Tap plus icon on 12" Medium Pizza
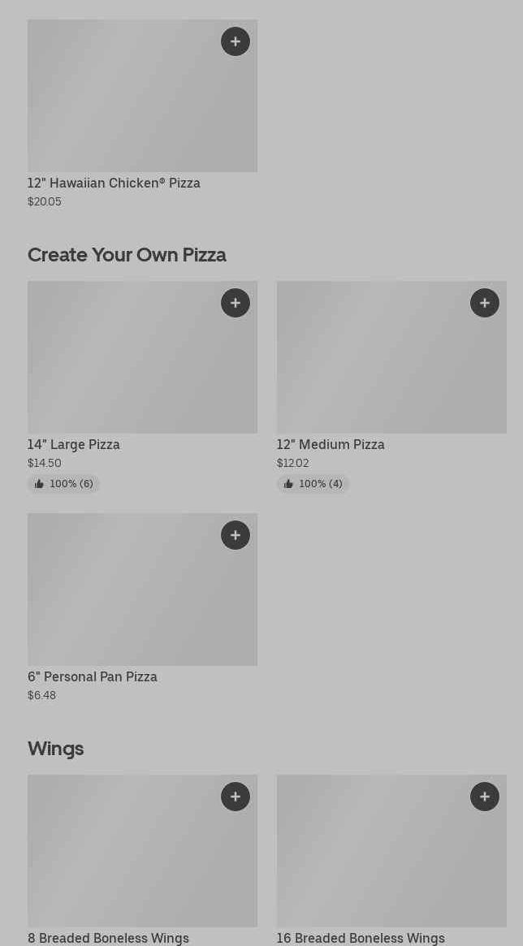Image resolution: width=523 pixels, height=946 pixels. click(x=485, y=303)
